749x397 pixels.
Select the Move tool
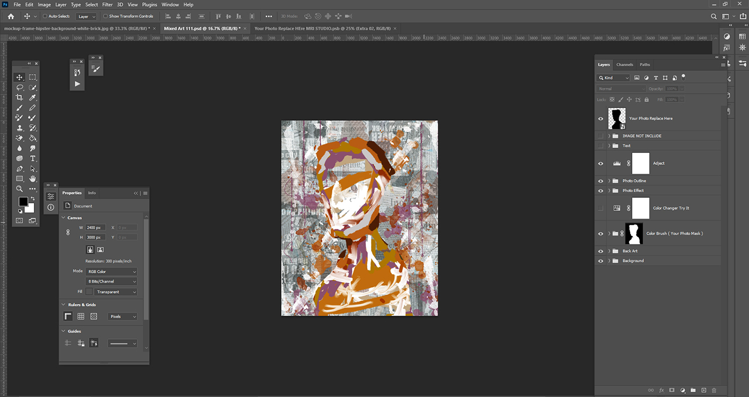coord(20,77)
